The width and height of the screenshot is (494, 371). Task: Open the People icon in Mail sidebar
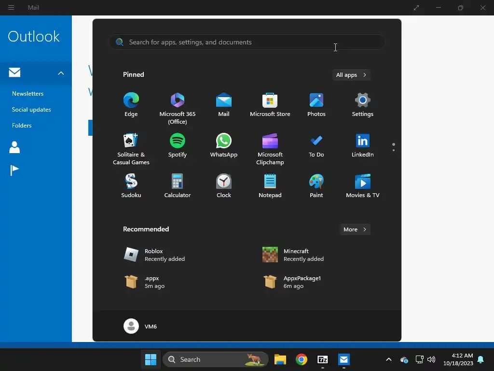click(14, 147)
